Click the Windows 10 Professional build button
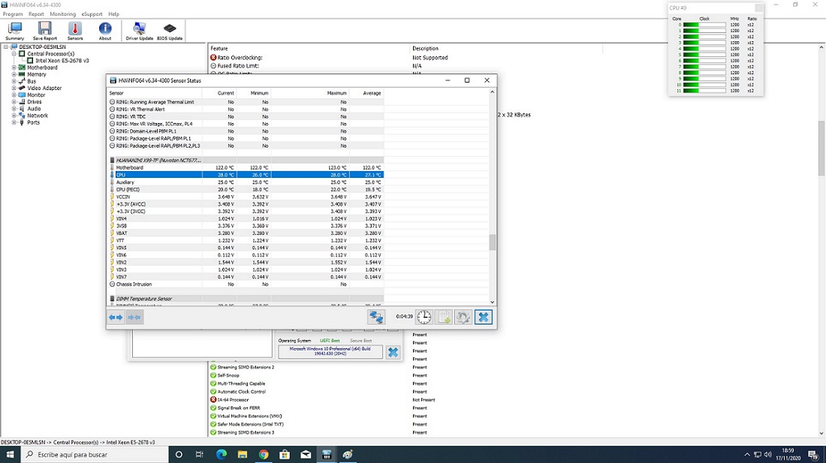This screenshot has height=463, width=826. pyautogui.click(x=330, y=352)
